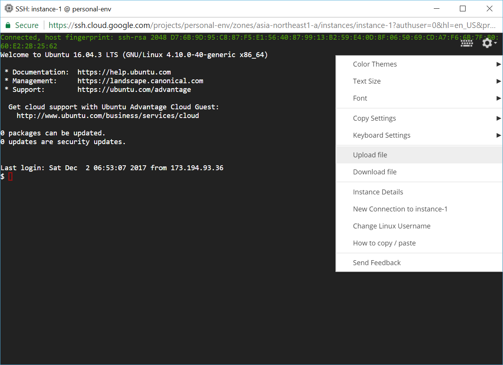Open How to copy / paste help
This screenshot has height=365, width=503.
[x=419, y=243]
